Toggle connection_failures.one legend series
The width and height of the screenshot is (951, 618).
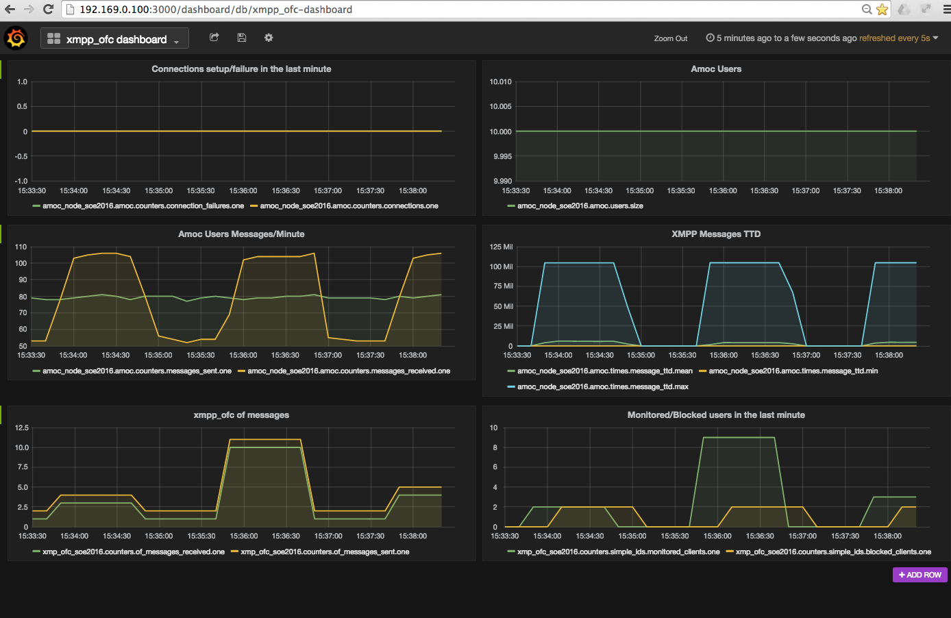point(143,206)
